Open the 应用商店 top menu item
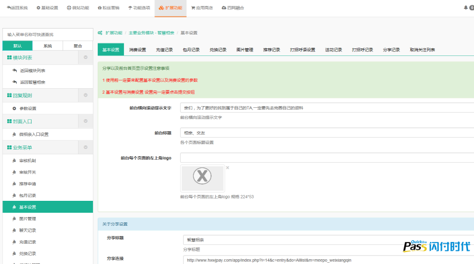The image size is (474, 264). coord(202,8)
